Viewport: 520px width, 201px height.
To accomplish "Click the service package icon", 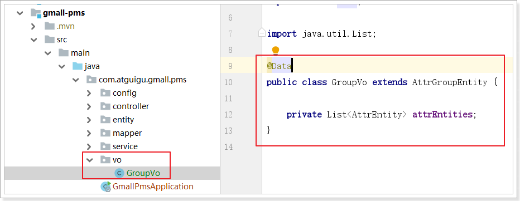I will click(105, 146).
